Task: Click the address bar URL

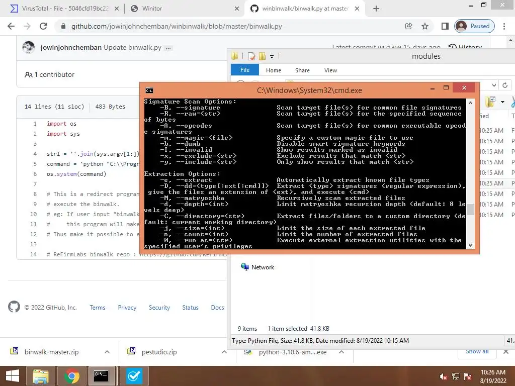Action: click(177, 26)
